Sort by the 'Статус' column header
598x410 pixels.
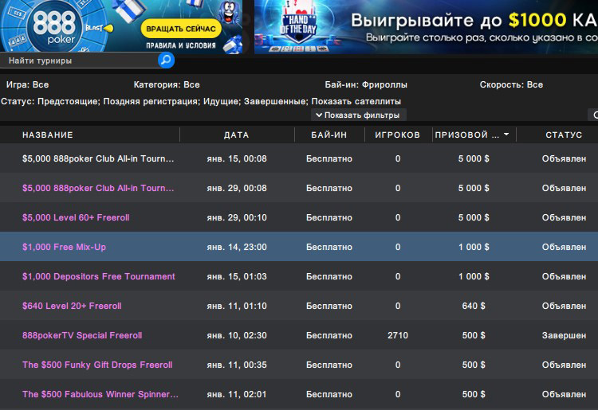pyautogui.click(x=564, y=135)
